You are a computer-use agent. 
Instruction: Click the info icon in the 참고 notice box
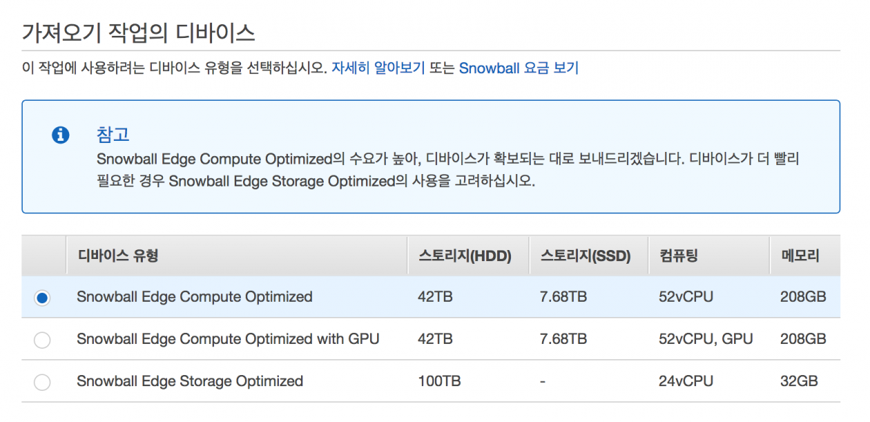click(x=61, y=135)
